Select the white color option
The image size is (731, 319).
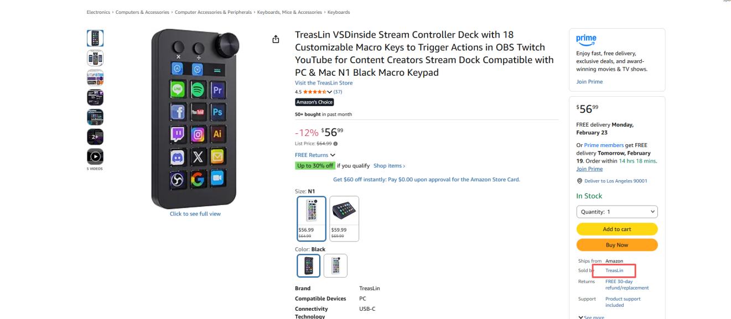coord(335,265)
